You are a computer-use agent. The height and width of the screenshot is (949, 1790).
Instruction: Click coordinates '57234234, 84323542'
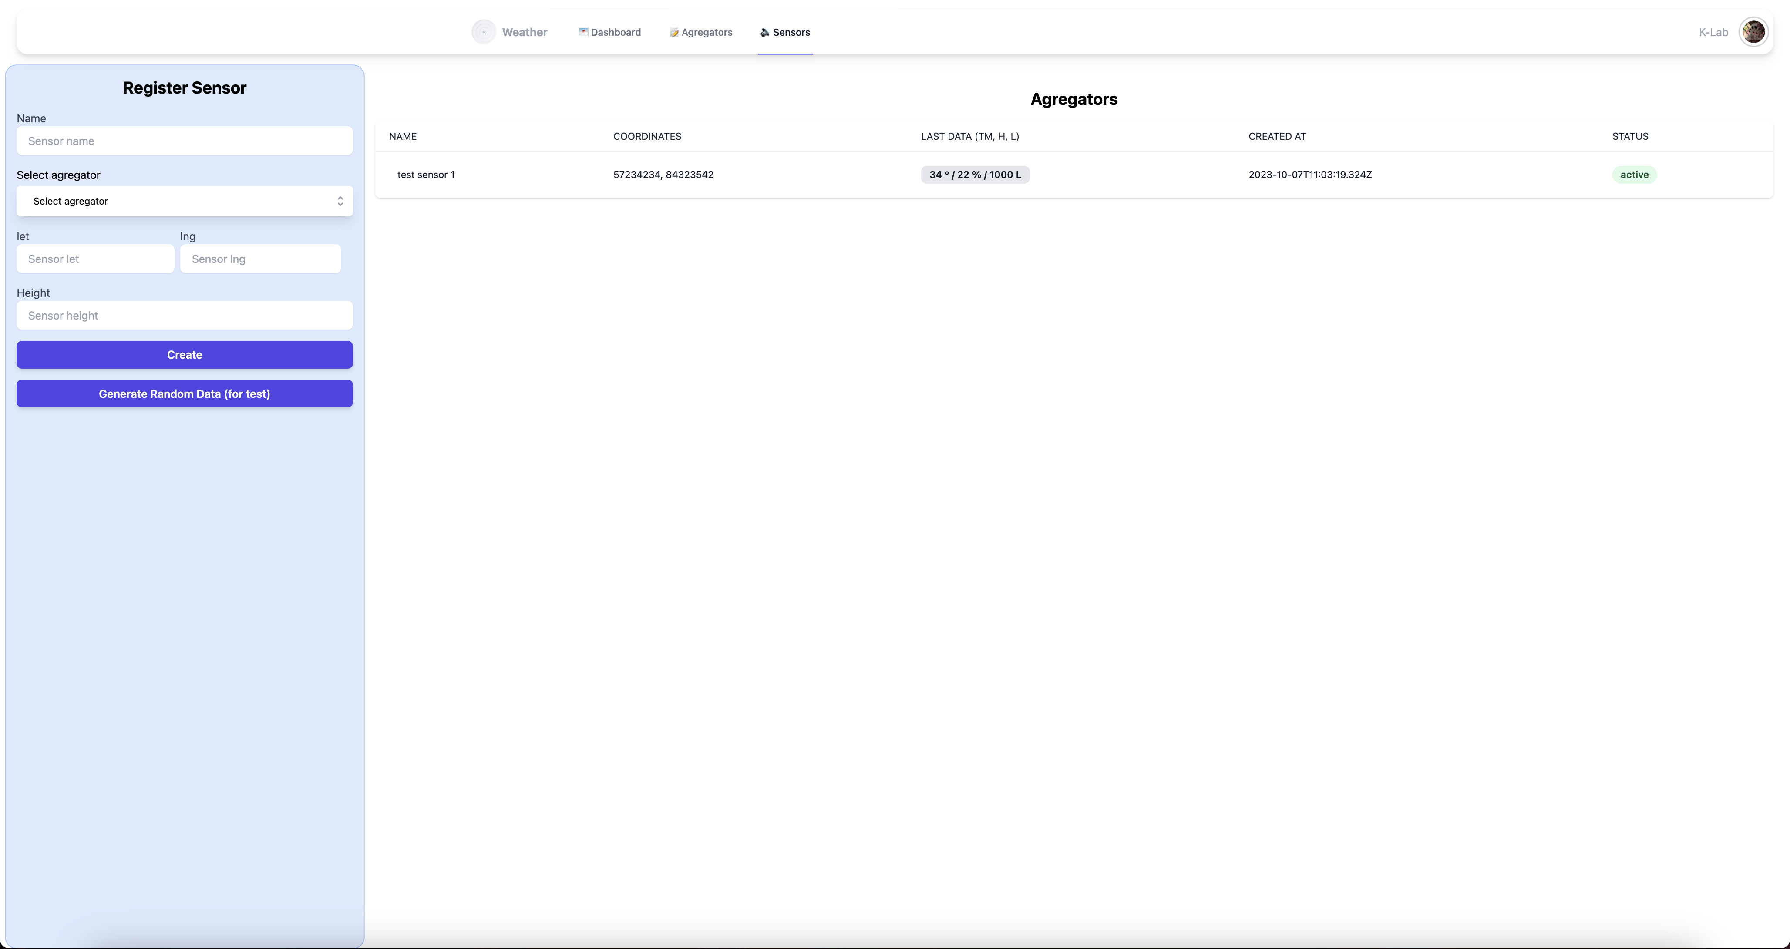pos(663,175)
